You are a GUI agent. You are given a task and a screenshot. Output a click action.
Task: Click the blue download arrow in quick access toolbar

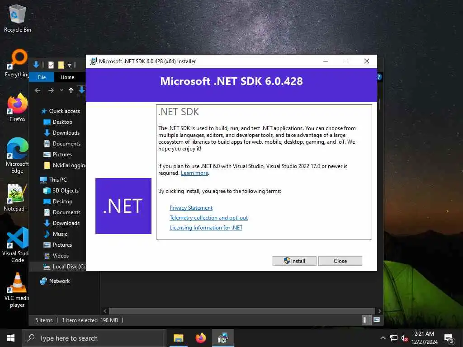click(x=36, y=65)
